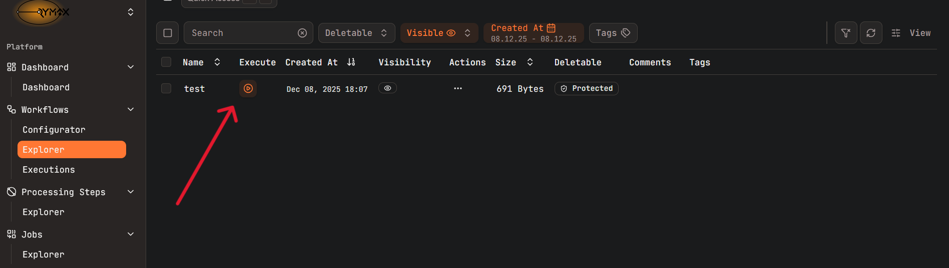949x268 pixels.
Task: Open the Tags filter
Action: tap(613, 33)
